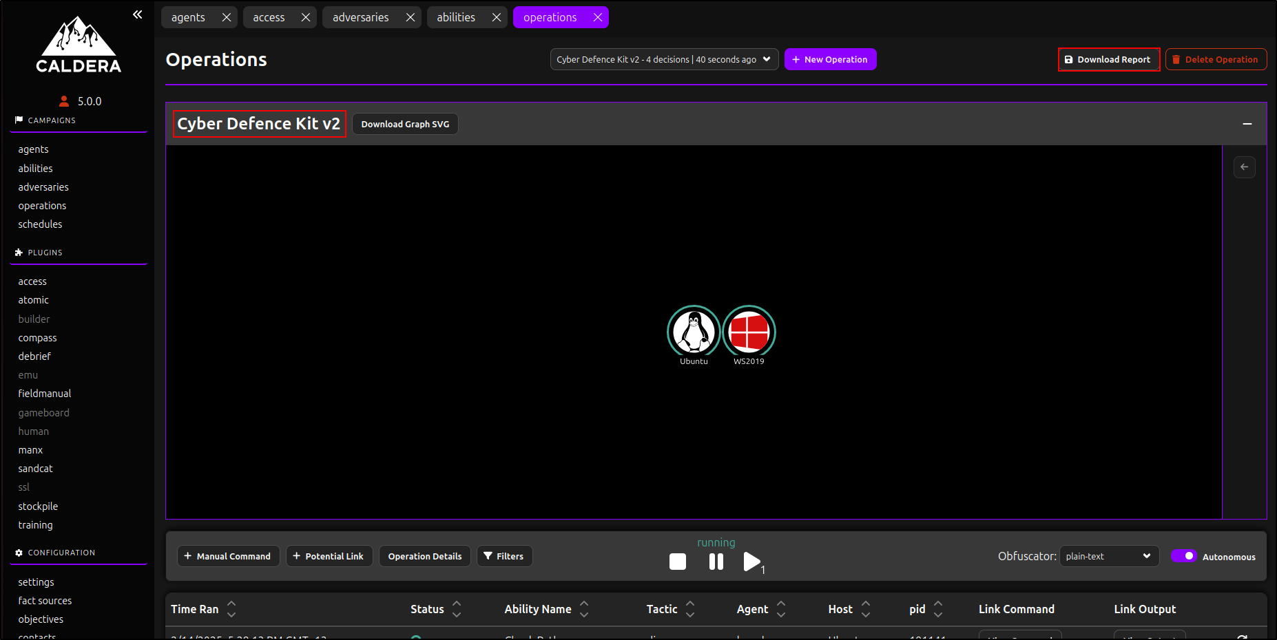Pause the running operation
Image resolution: width=1277 pixels, height=640 pixels.
click(x=716, y=562)
